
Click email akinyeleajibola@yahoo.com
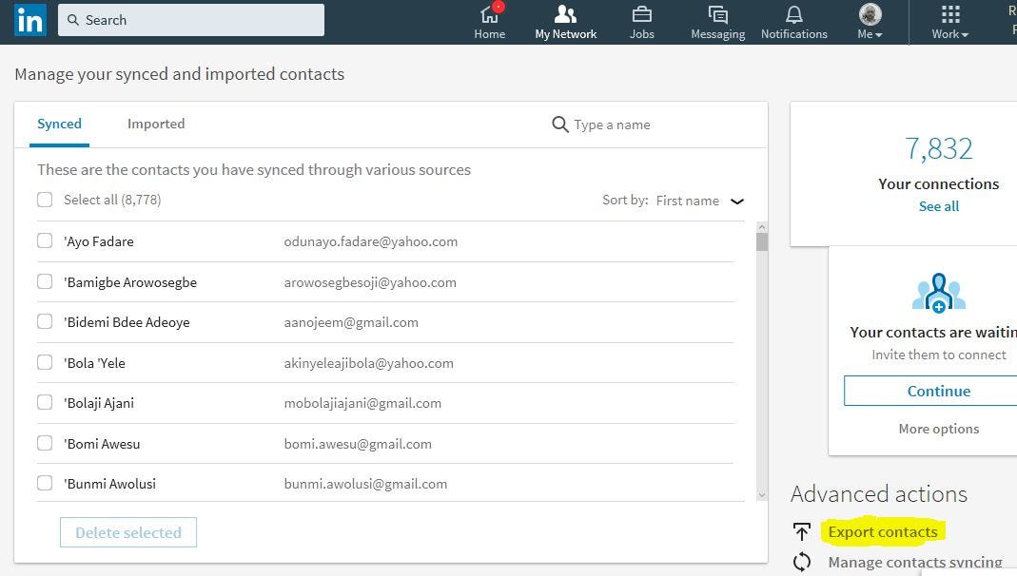point(368,363)
